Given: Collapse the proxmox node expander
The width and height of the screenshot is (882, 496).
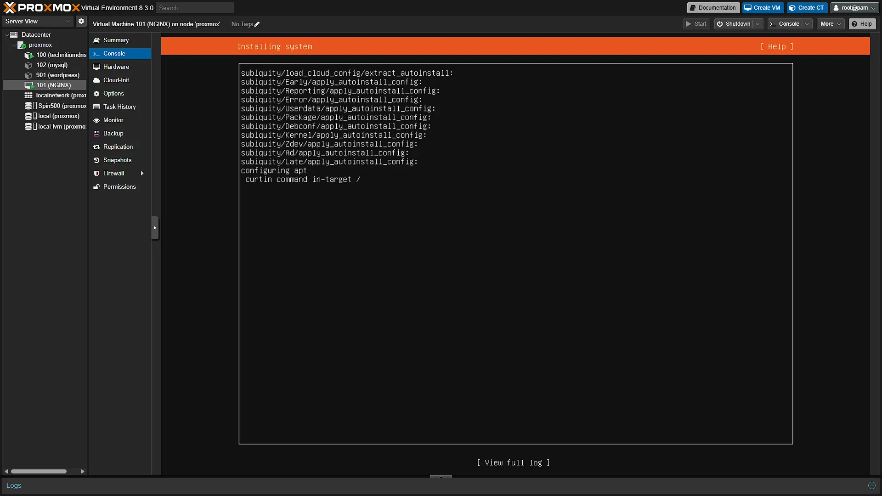Looking at the screenshot, I should [x=14, y=45].
